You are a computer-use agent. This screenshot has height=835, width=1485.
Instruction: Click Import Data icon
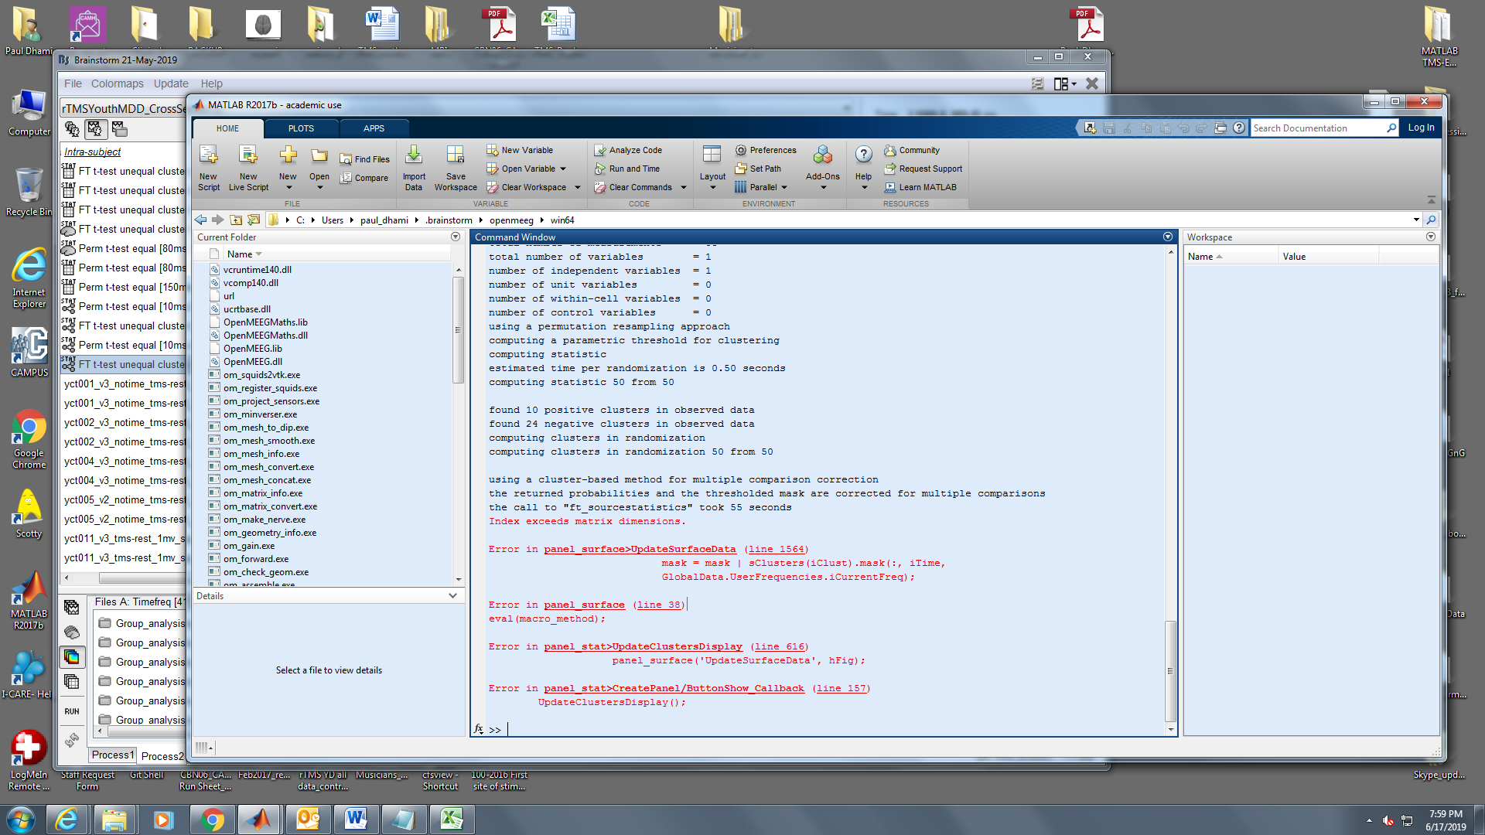(x=414, y=155)
